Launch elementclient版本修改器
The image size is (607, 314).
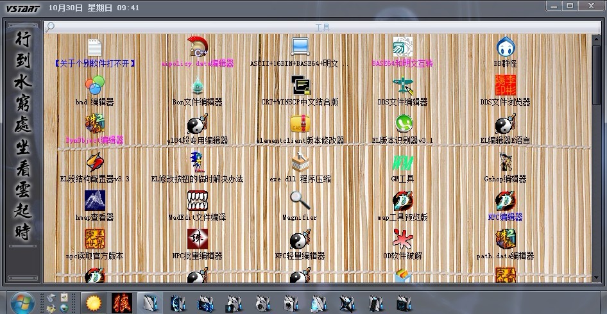point(300,124)
